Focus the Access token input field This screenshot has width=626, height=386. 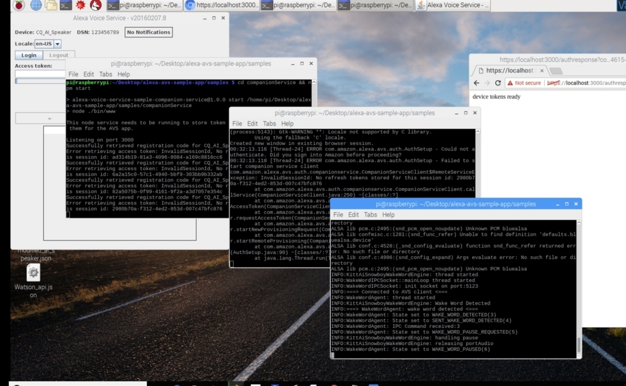(40, 73)
